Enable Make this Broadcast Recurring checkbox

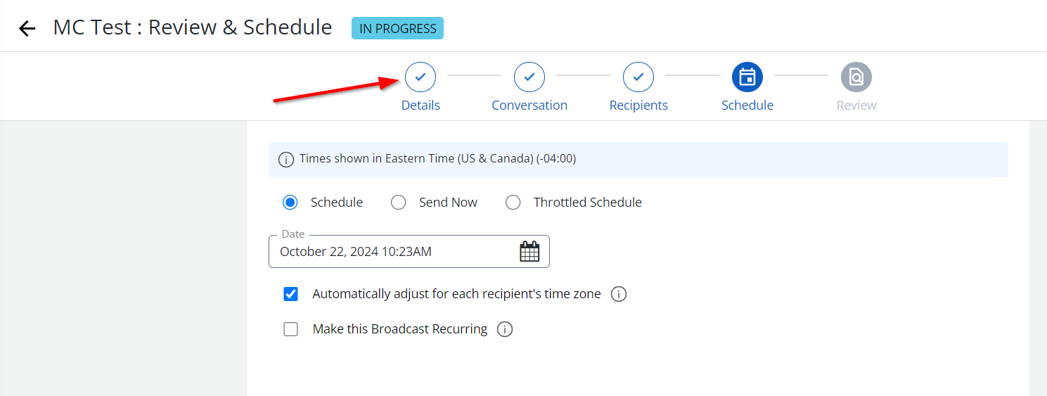click(291, 329)
